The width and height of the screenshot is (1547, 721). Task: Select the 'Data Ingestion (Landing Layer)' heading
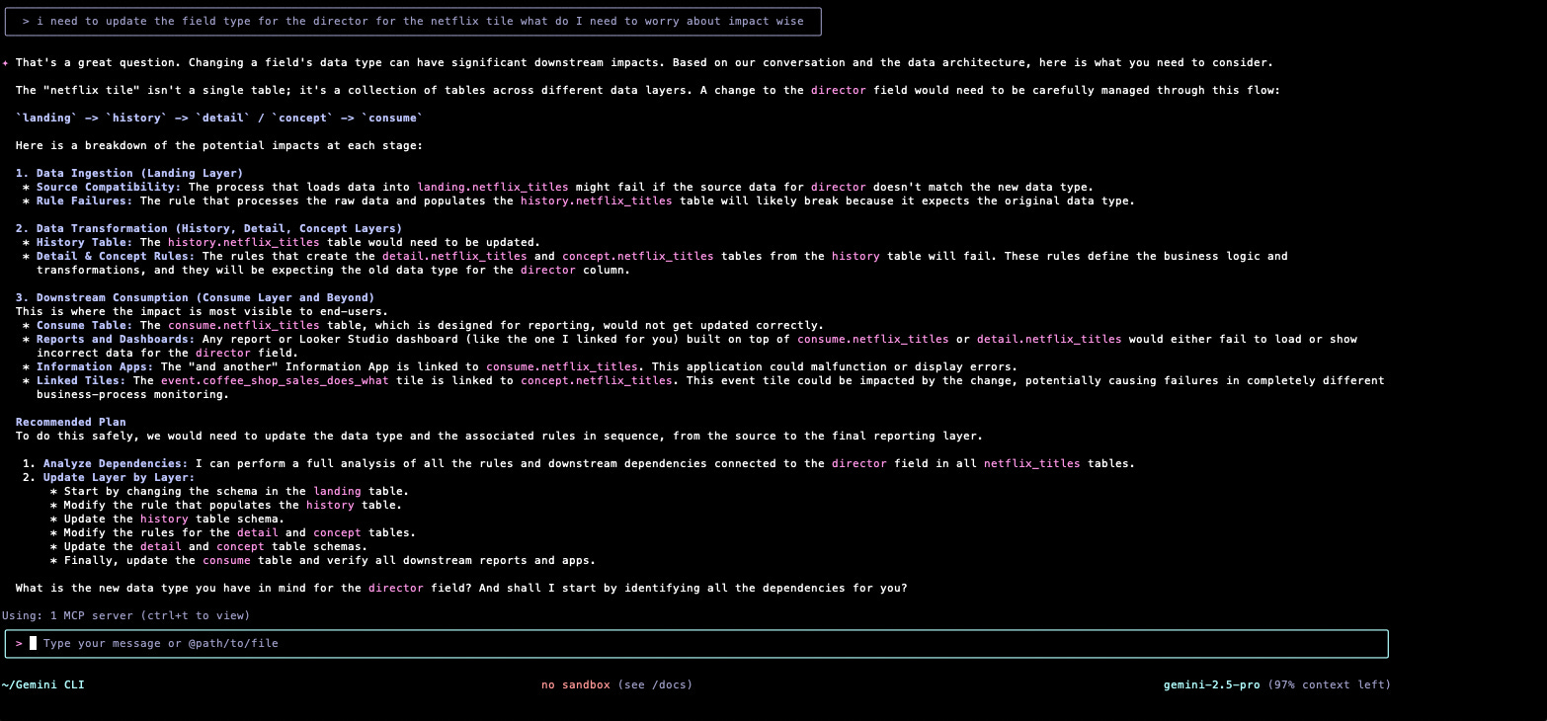(x=129, y=173)
